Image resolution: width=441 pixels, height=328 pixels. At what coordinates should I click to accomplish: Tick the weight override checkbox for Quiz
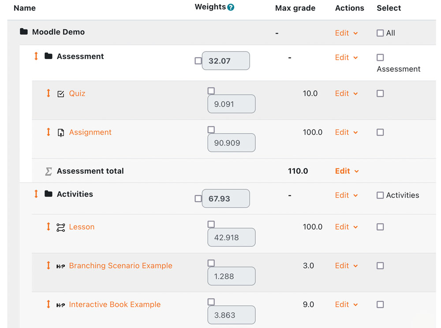coord(211,91)
